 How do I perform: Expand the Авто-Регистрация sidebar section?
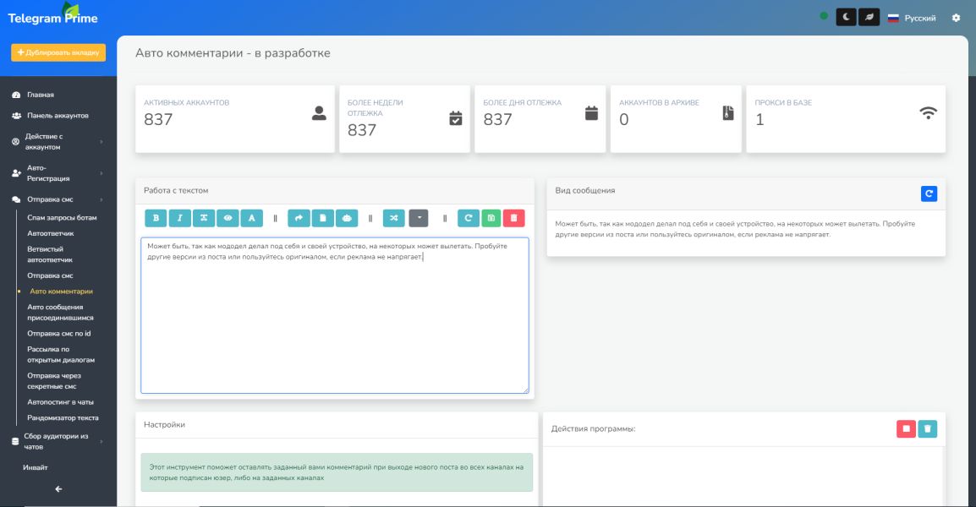tap(58, 173)
